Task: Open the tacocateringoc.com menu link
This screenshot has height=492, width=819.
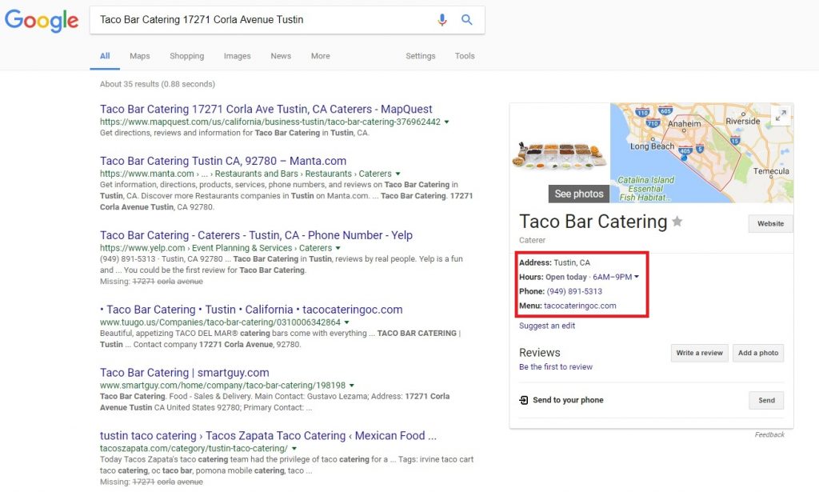Action: (580, 306)
